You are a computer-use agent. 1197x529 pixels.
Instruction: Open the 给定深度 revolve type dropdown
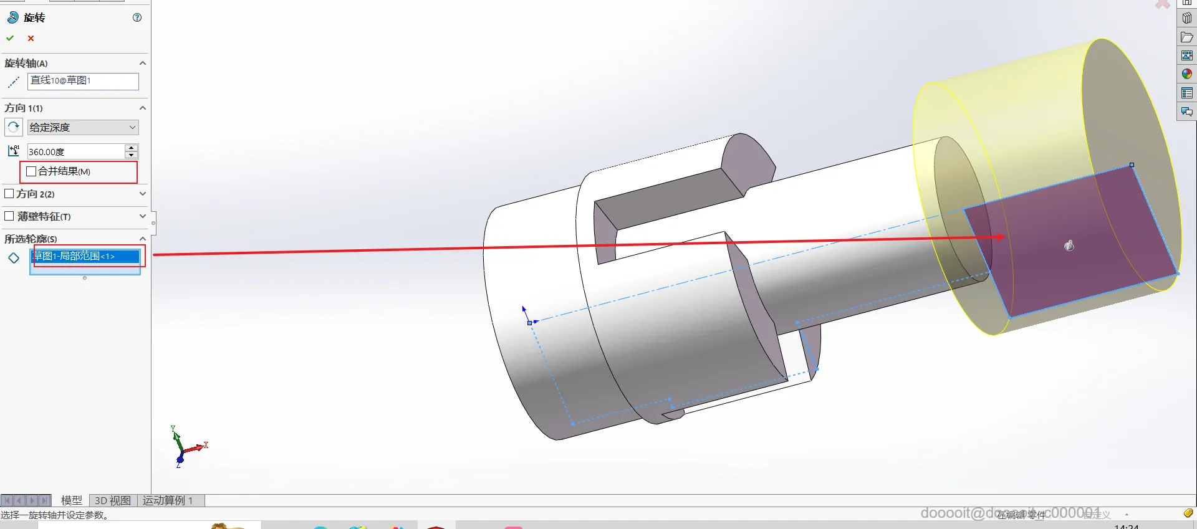click(x=83, y=127)
